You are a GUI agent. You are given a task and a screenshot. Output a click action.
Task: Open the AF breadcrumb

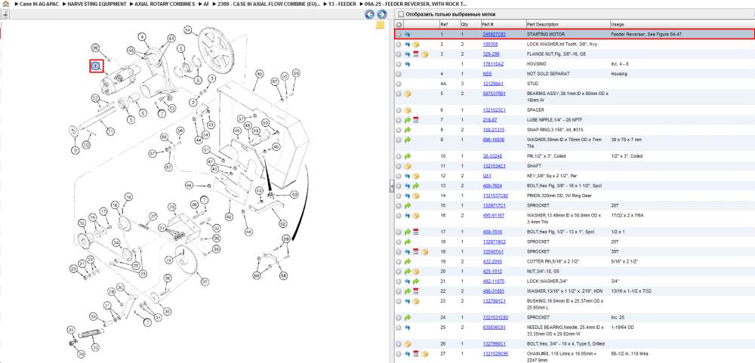tap(207, 3)
